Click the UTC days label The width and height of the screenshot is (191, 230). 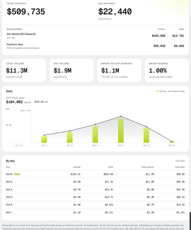click(180, 161)
